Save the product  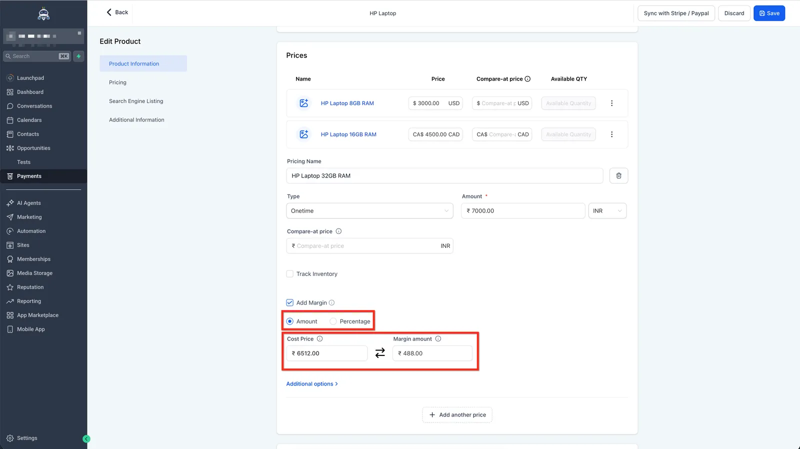click(769, 13)
